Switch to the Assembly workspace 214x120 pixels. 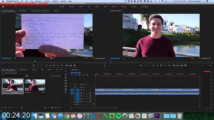(x=71, y=7)
